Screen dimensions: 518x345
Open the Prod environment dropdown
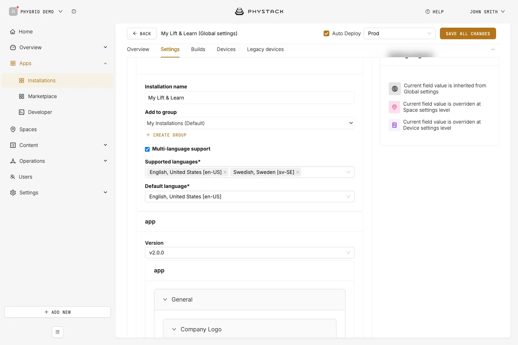coord(400,33)
